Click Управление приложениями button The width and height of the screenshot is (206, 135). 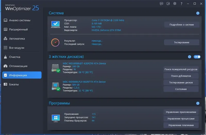181,112
